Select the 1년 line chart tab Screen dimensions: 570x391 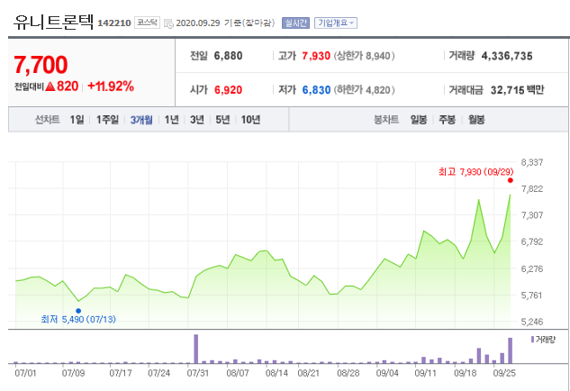172,119
